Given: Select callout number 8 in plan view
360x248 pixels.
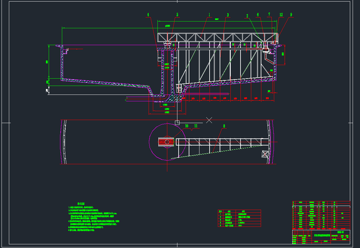Looking at the screenshot, I should click(x=224, y=126).
